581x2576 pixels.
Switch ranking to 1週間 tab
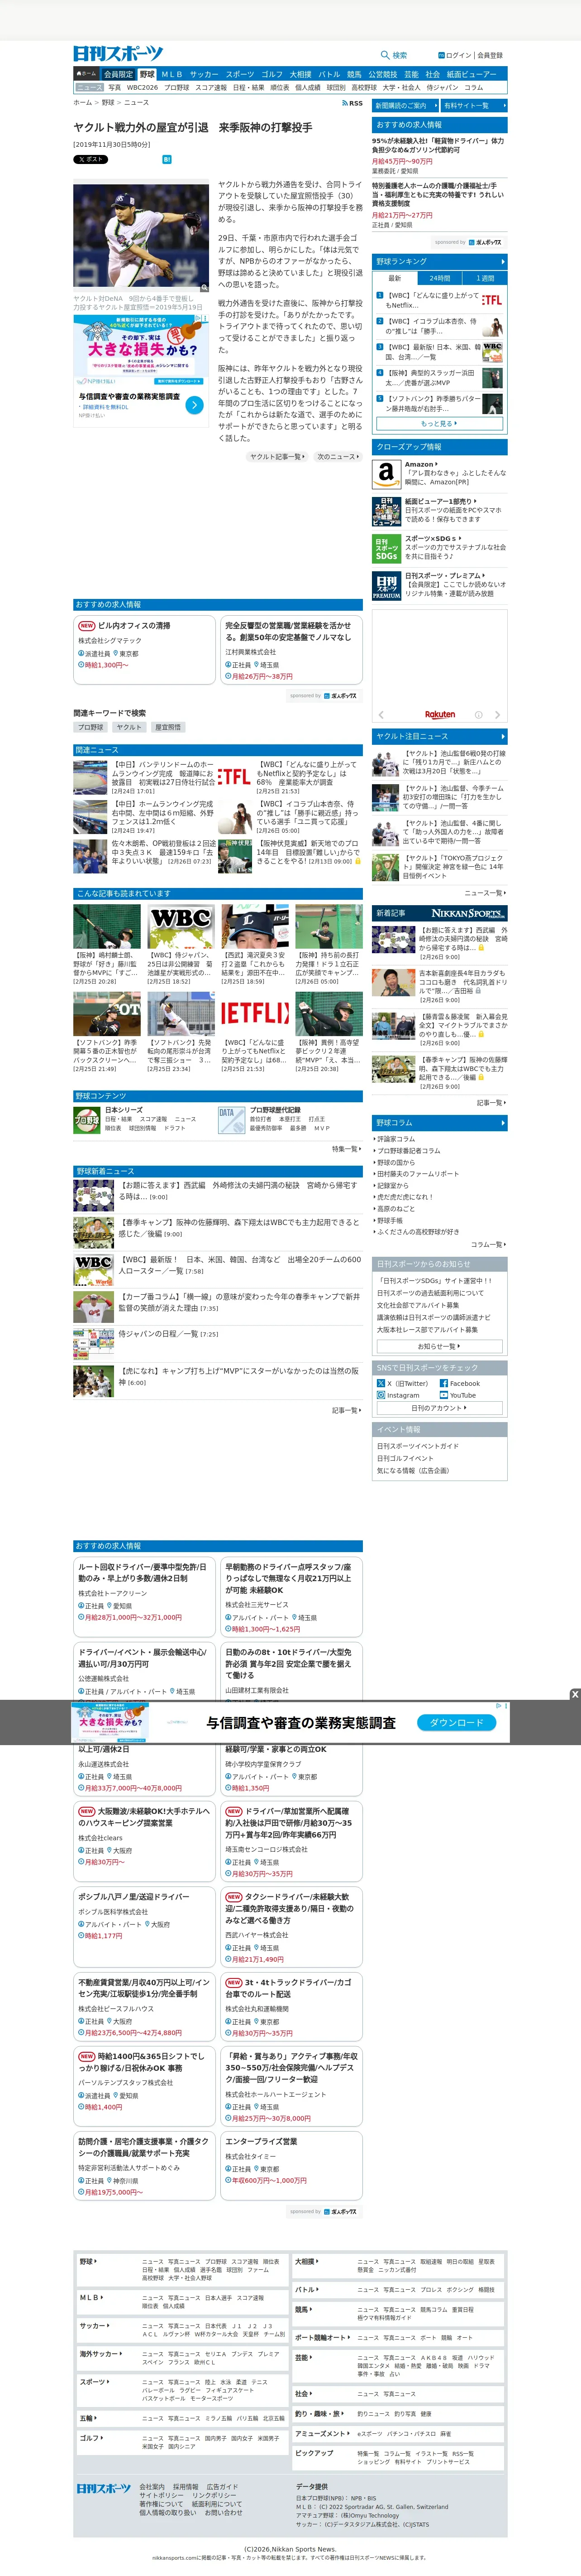(485, 278)
